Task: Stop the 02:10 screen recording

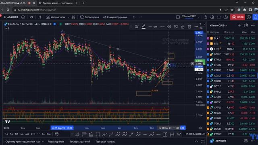Action: pos(238,17)
